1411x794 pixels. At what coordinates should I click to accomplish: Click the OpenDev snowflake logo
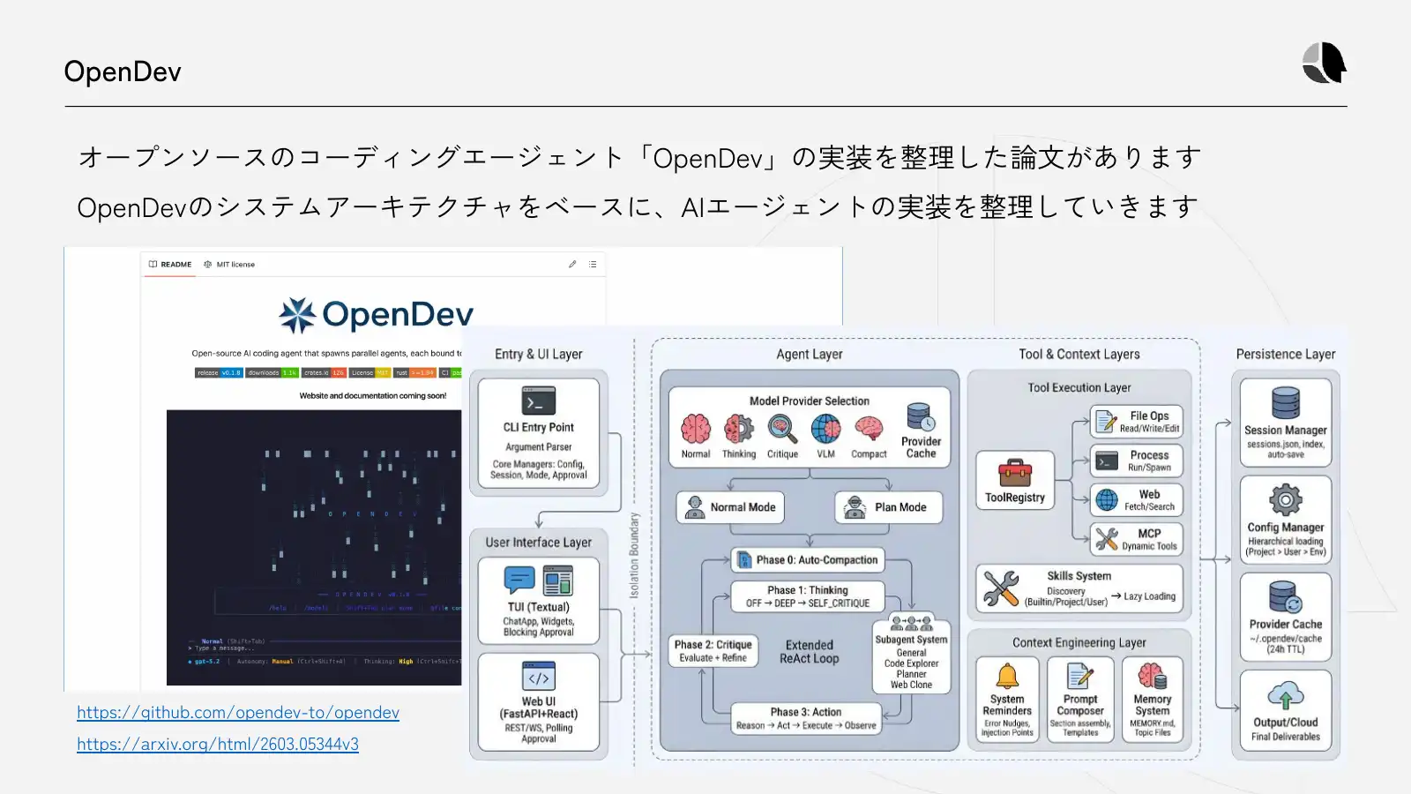tap(297, 315)
